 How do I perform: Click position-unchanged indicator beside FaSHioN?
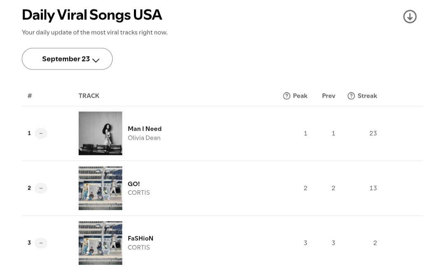tap(41, 243)
